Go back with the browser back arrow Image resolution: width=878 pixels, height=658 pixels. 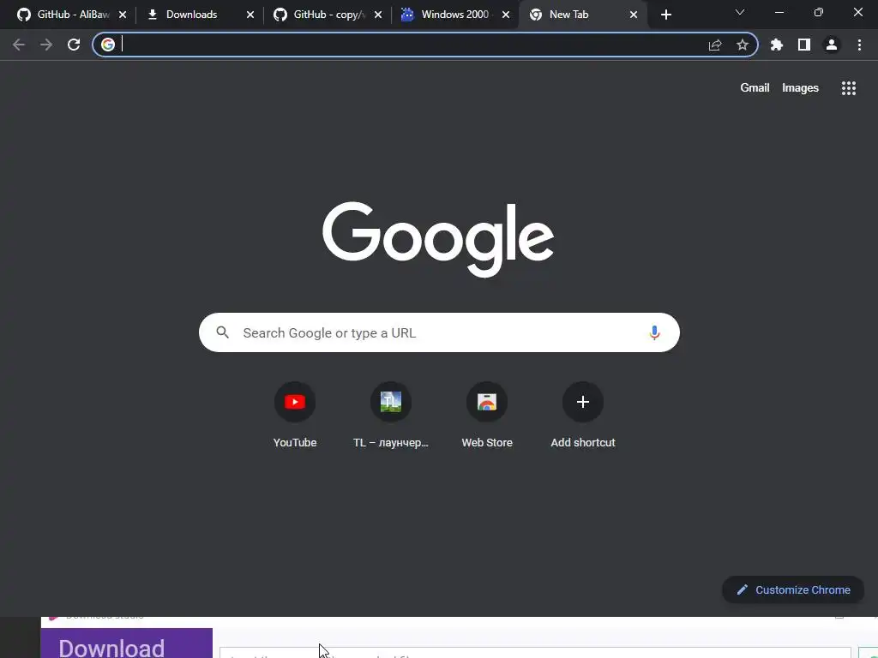(19, 45)
